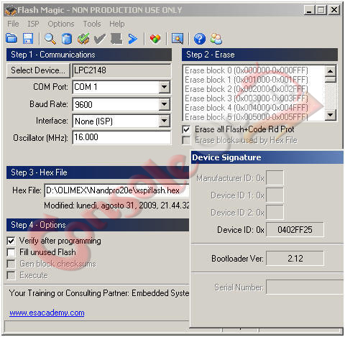
Task: Click the Device ID value 0402FF25
Action: tap(295, 230)
